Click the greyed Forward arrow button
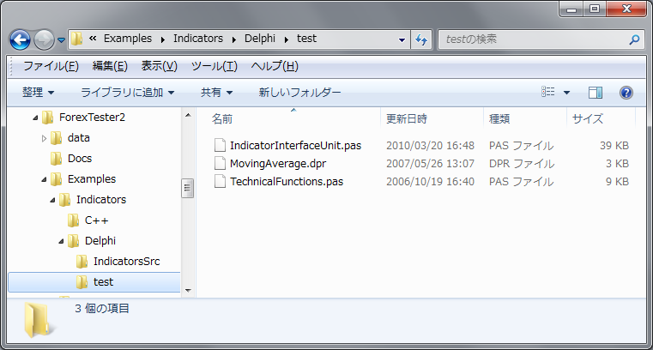This screenshot has width=653, height=350. pyautogui.click(x=44, y=40)
